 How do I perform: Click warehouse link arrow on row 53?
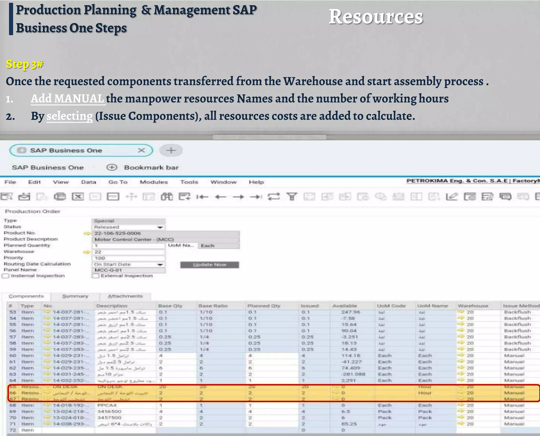point(461,312)
